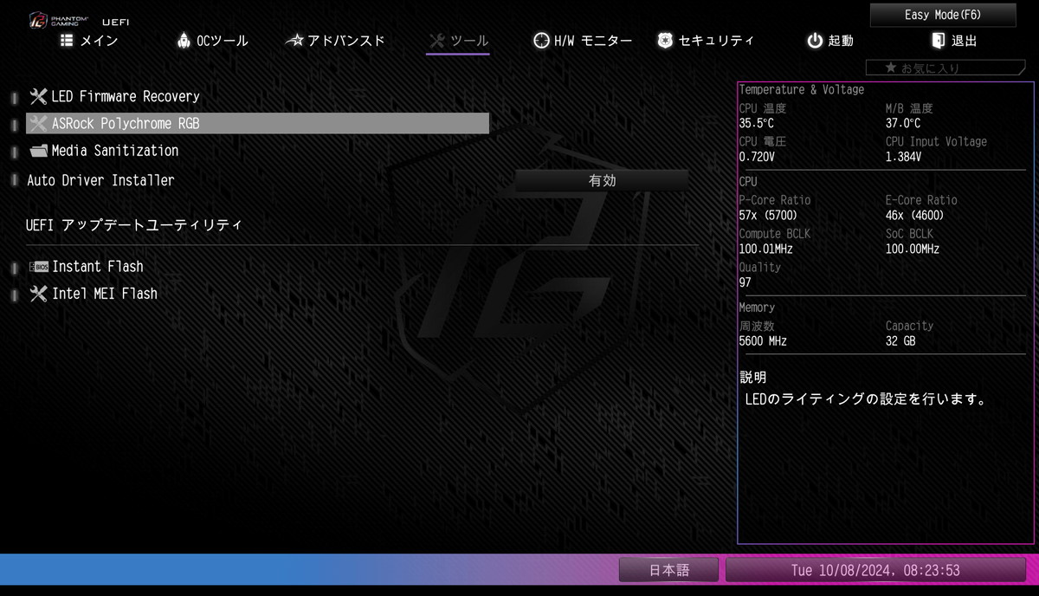Click the CPU 温度 value 35.5°C

(x=756, y=124)
